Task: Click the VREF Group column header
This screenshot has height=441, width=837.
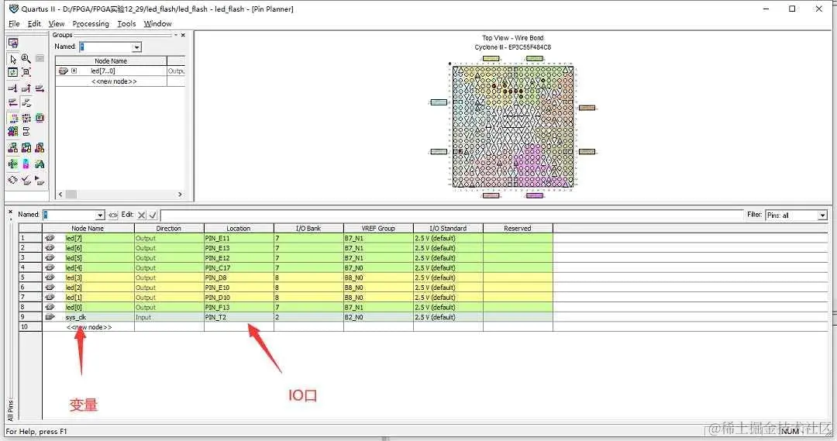Action: coord(378,229)
